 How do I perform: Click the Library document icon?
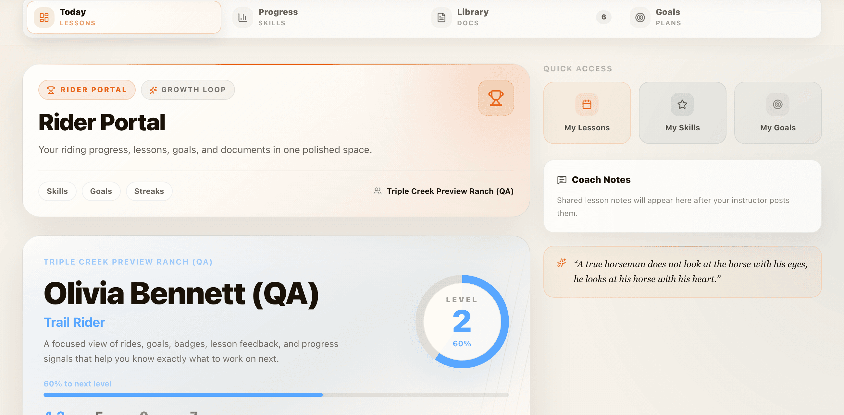(441, 18)
